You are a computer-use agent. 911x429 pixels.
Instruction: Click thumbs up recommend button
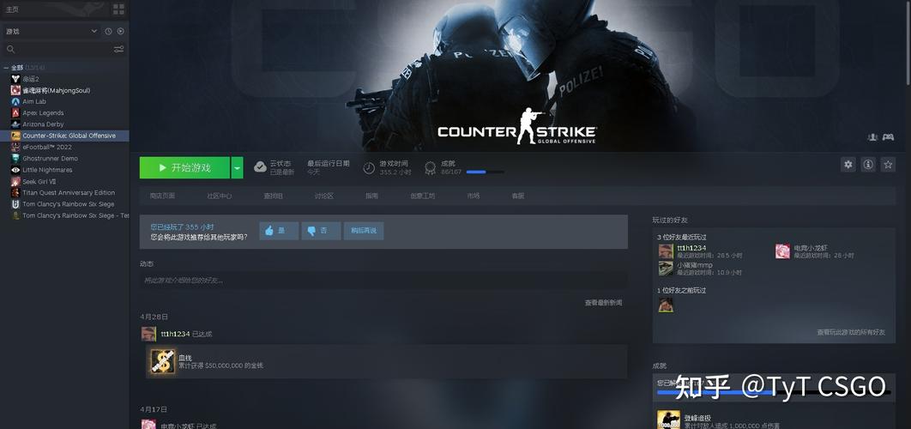279,231
